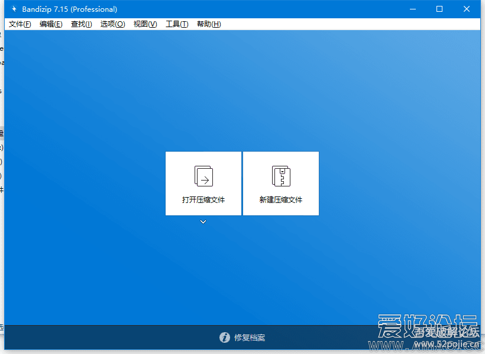Open the 工具(T) menu
This screenshot has height=354, width=485.
click(176, 24)
